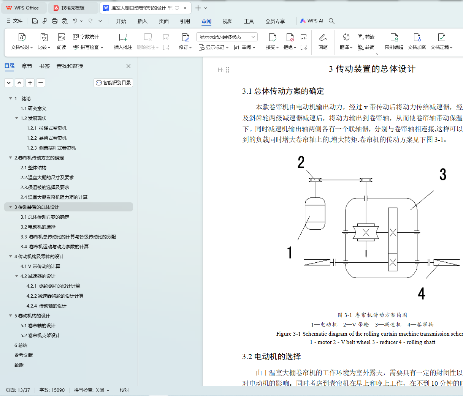Open 查找和替换 tab in navigation pane
463x396 pixels.
(x=70, y=66)
